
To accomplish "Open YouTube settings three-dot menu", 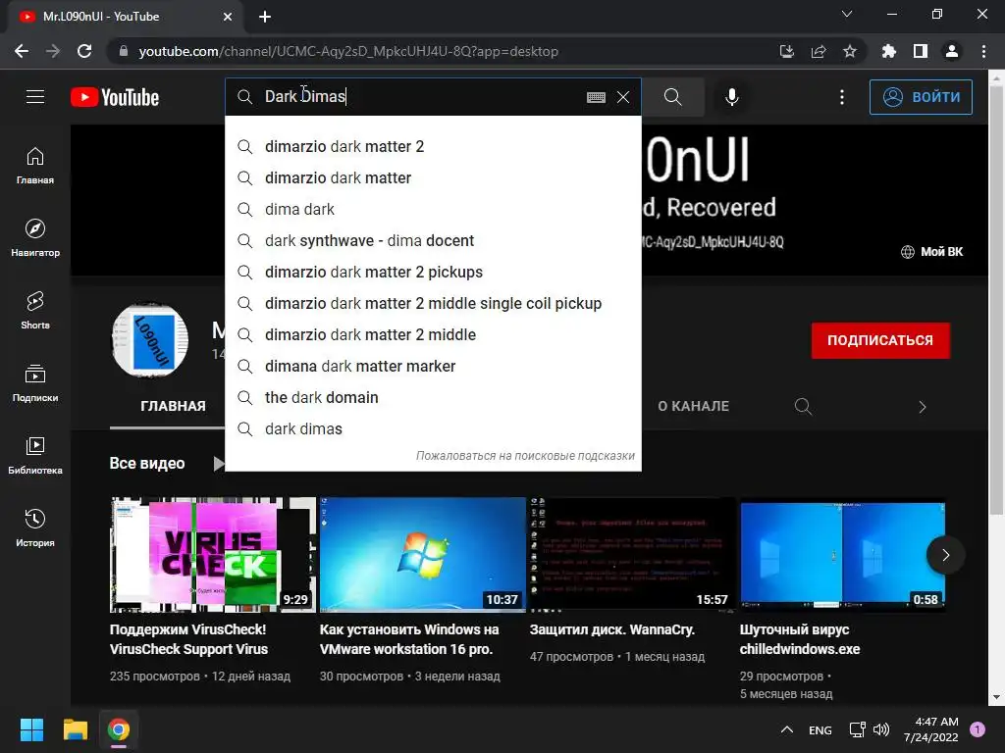I will click(842, 97).
